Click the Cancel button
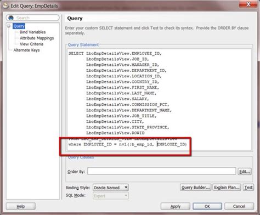 [x=239, y=206]
